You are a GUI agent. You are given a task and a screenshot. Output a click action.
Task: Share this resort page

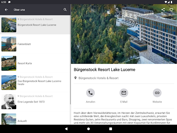coord(163,10)
